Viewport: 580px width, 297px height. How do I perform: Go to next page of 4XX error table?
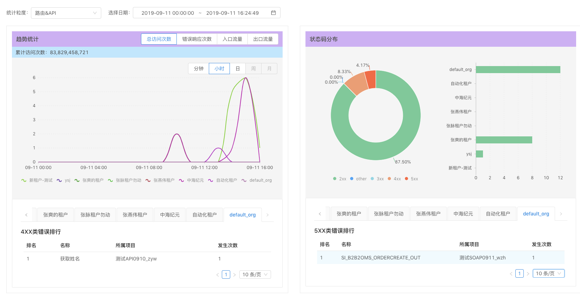234,275
